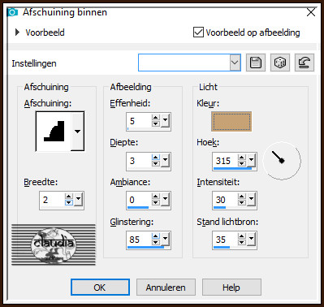Open the Intensiteit slider dropdown
324x307 pixels.
coord(251,200)
